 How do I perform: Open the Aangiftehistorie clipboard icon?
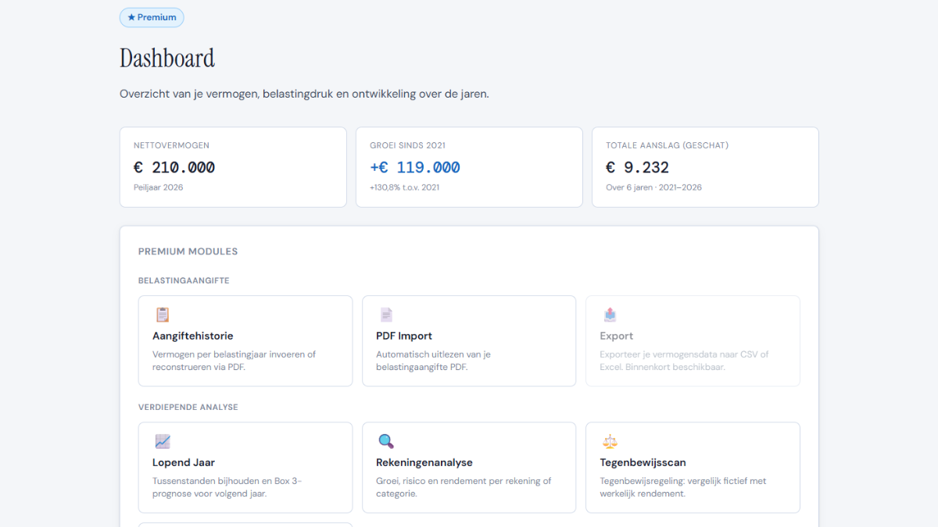click(x=163, y=315)
